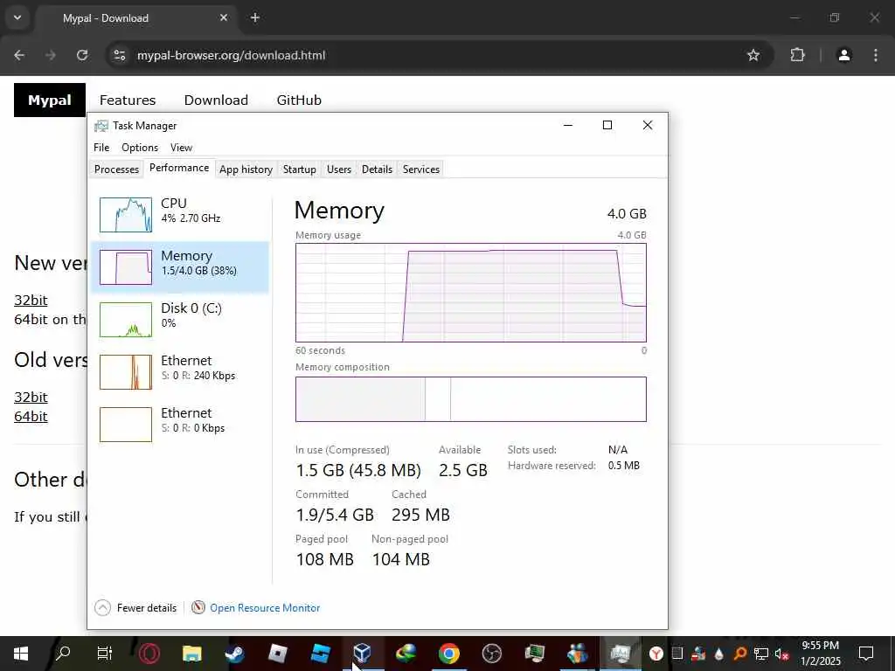Screen dimensions: 895x671
Task: Open Features page link
Action: coord(128,100)
